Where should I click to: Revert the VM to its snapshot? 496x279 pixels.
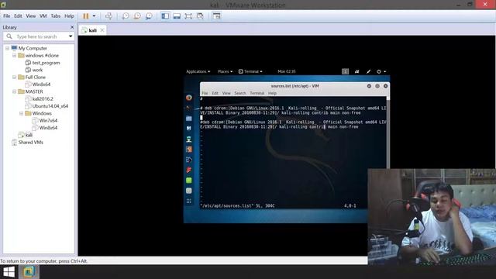pos(137,15)
